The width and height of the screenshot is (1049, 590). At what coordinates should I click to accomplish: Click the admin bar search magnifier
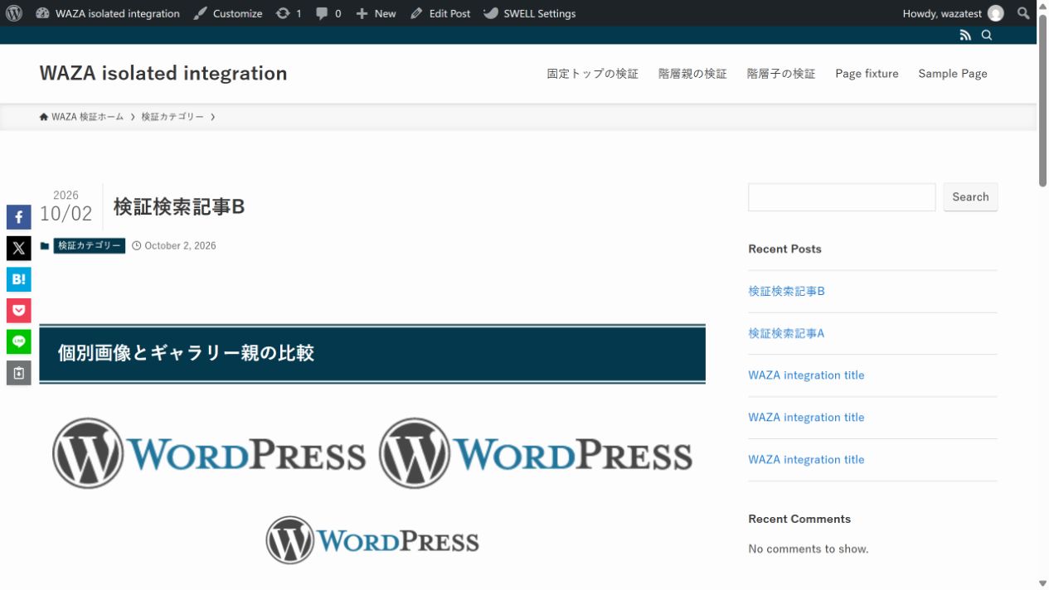1023,13
